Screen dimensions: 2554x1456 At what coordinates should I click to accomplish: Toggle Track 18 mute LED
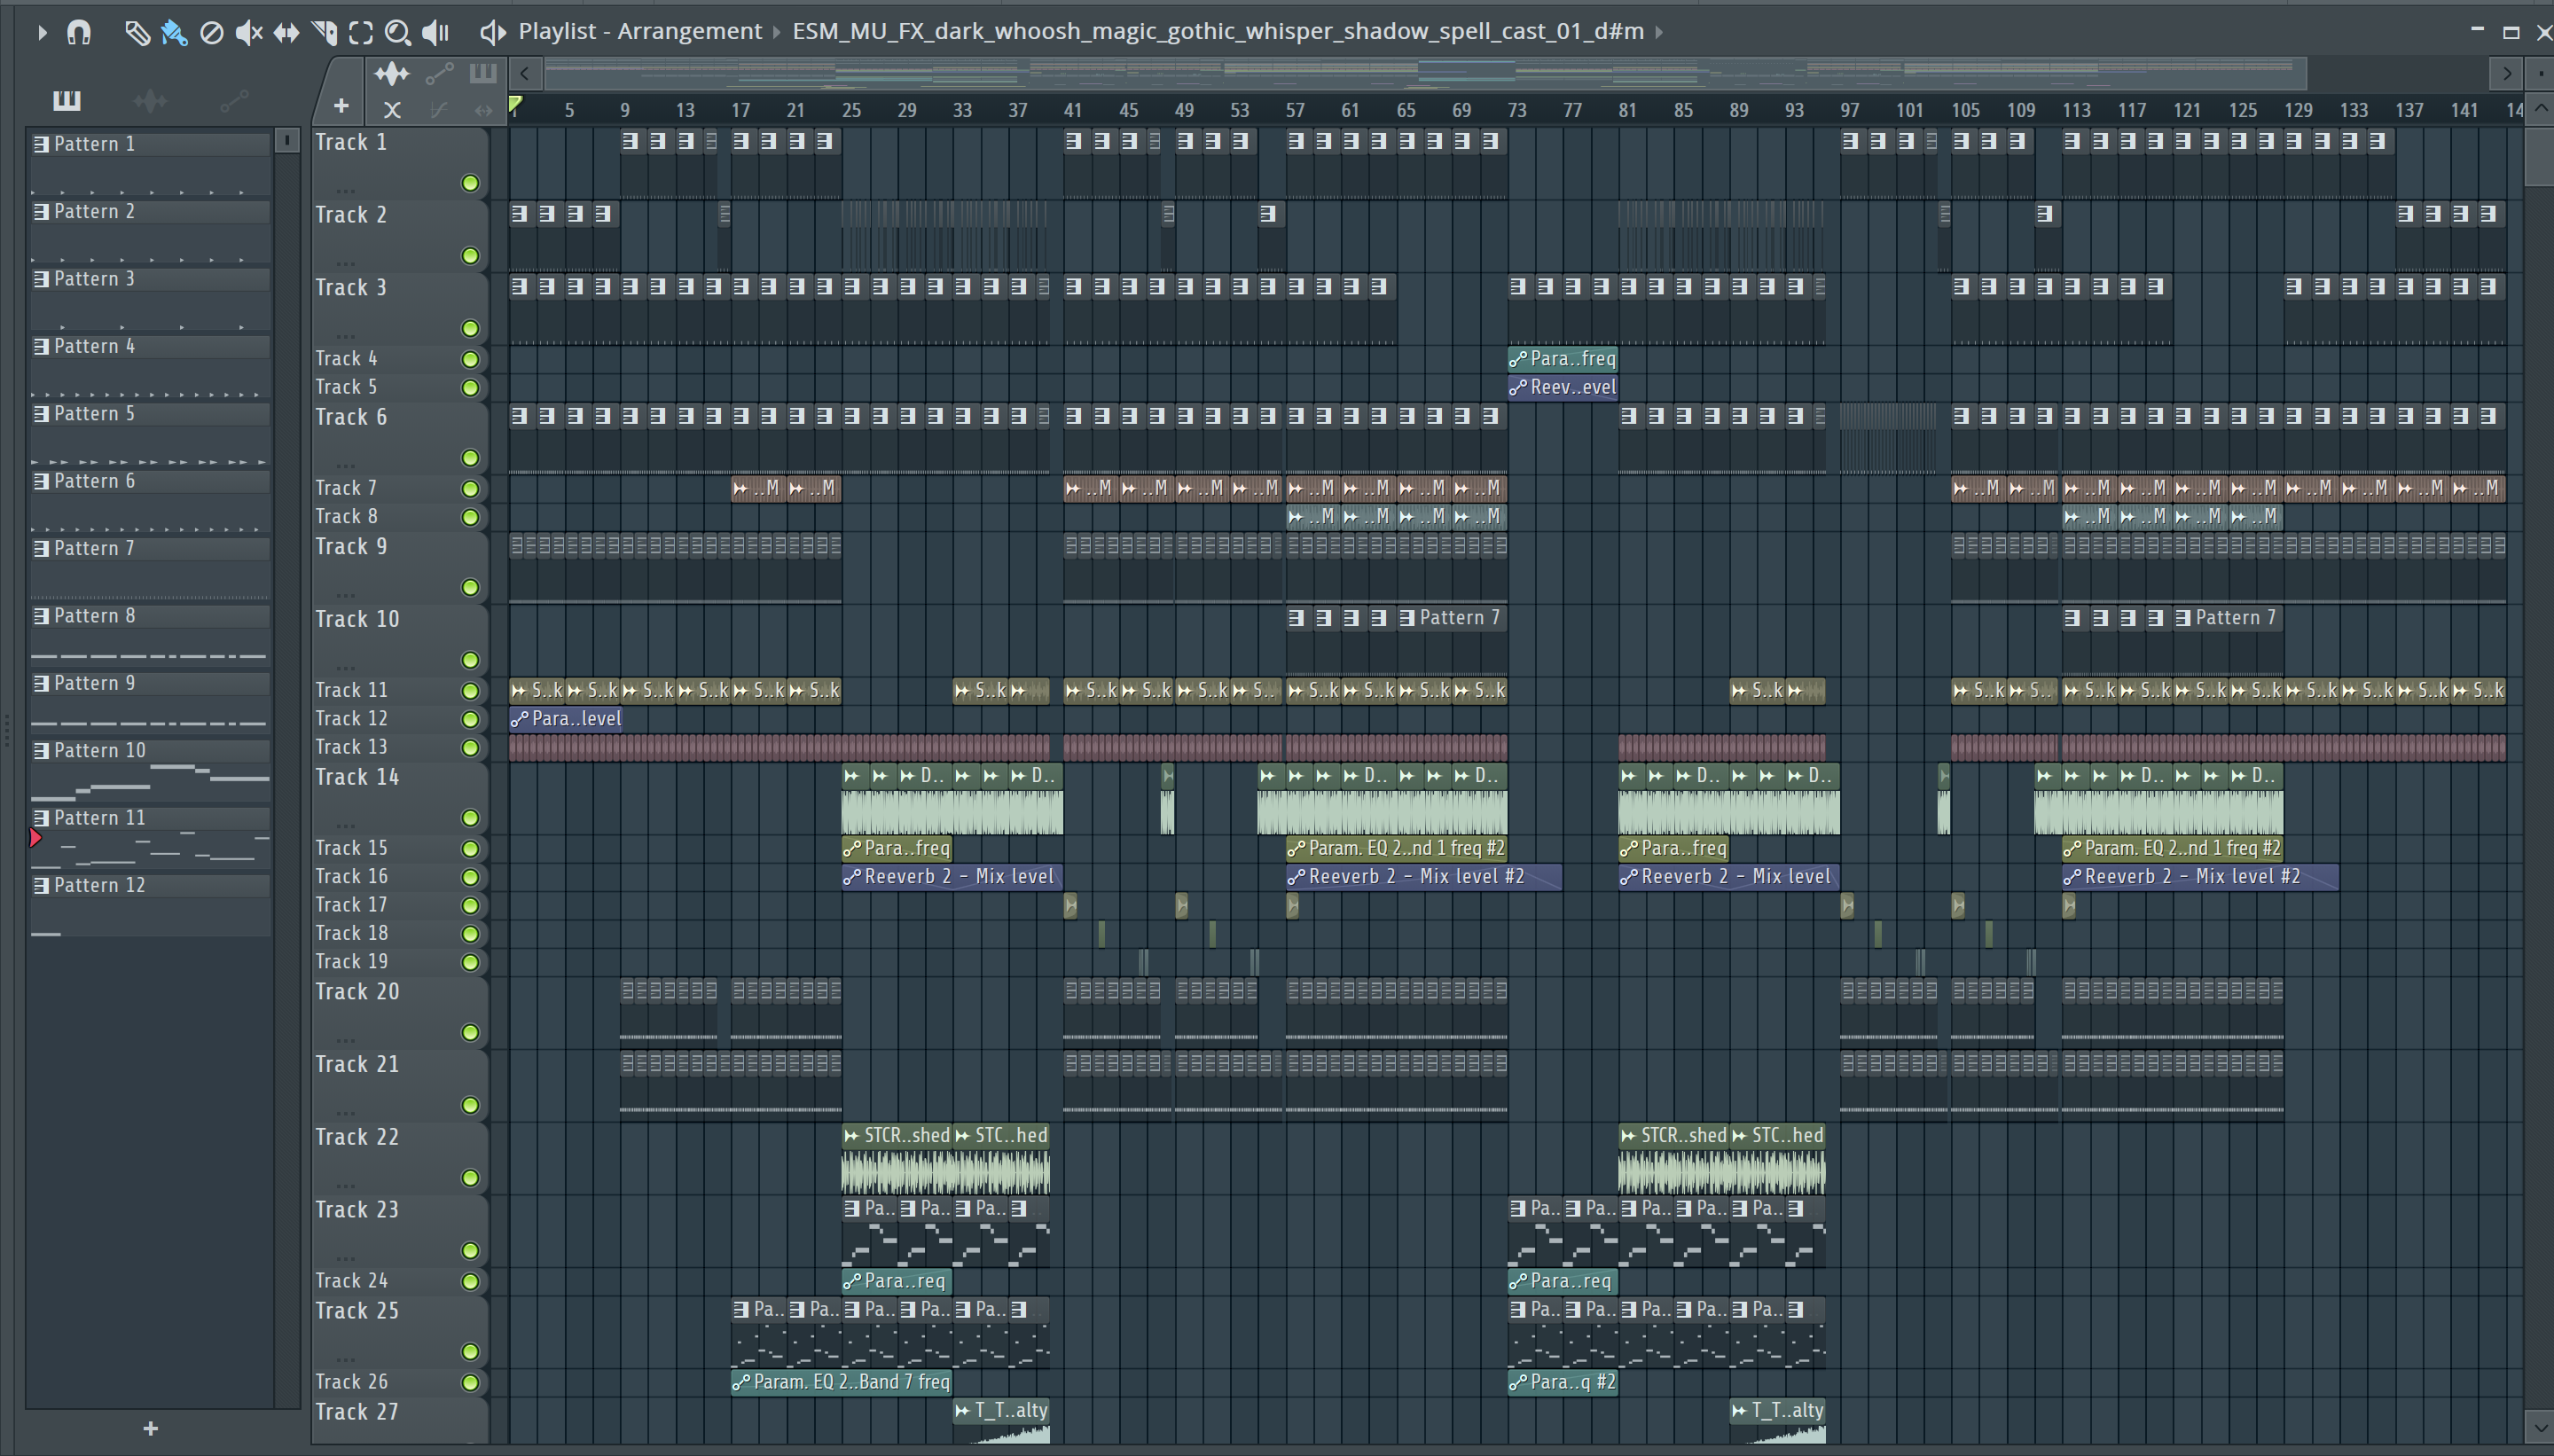pyautogui.click(x=470, y=934)
